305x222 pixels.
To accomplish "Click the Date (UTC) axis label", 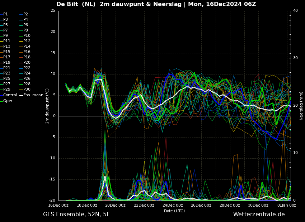I will [x=174, y=211].
